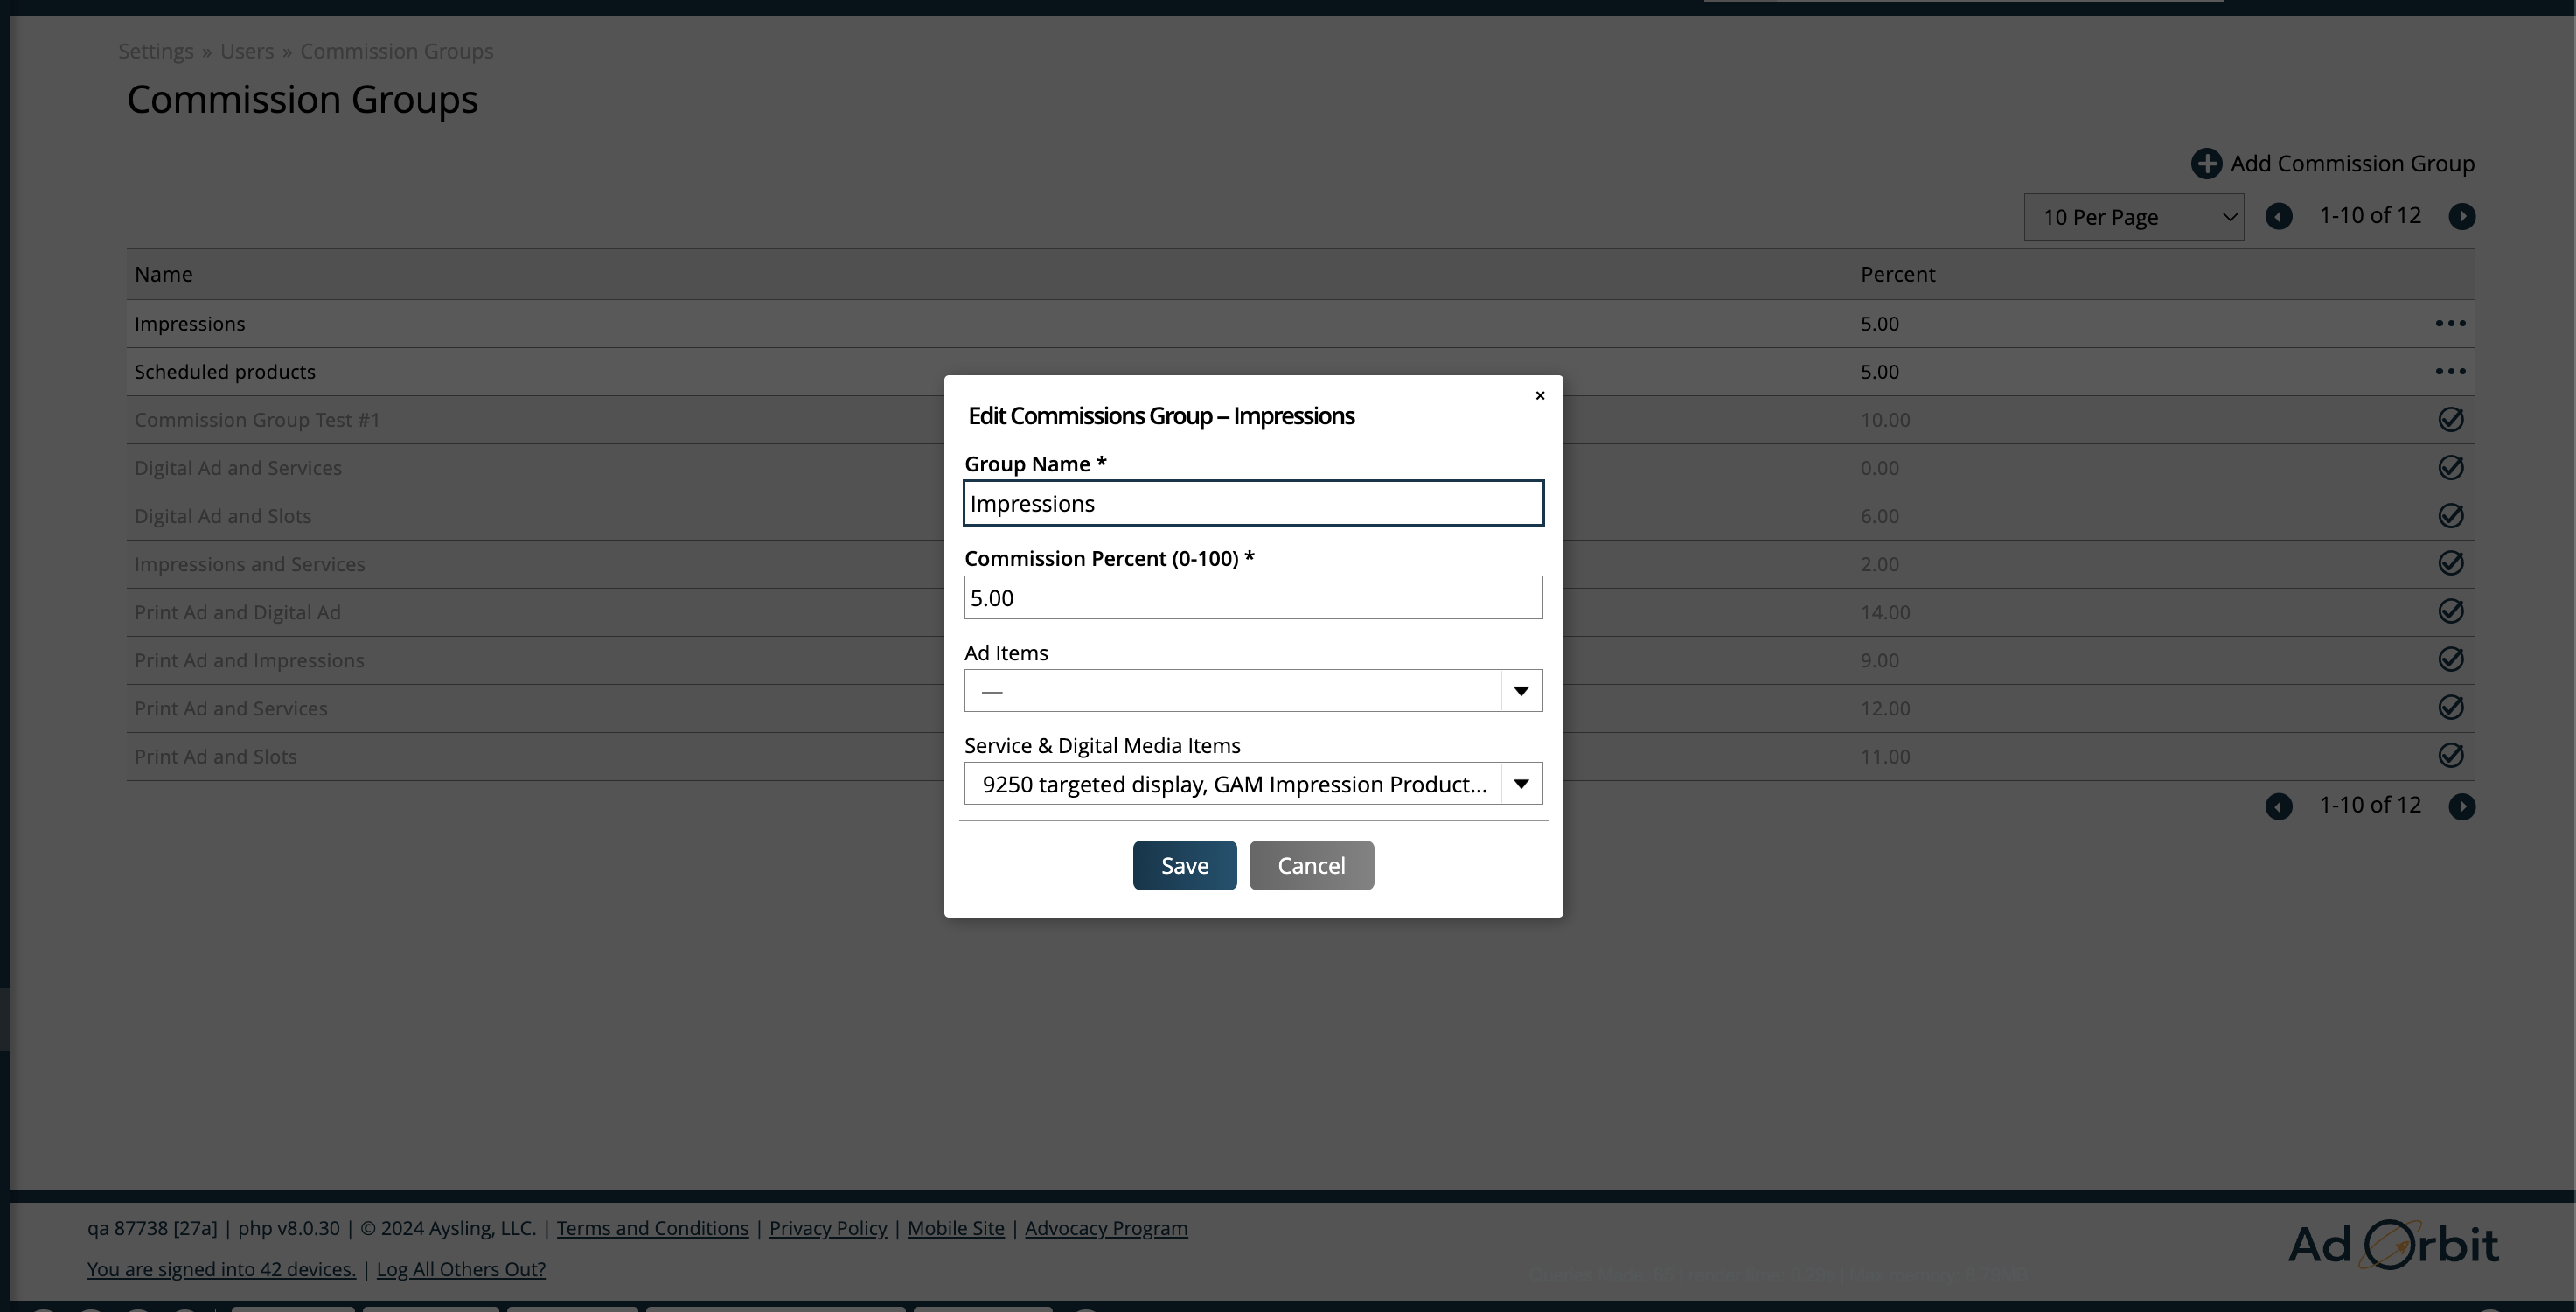Navigate to Users breadcrumb
Screen dimensions: 2576x1312
pyautogui.click(x=247, y=51)
